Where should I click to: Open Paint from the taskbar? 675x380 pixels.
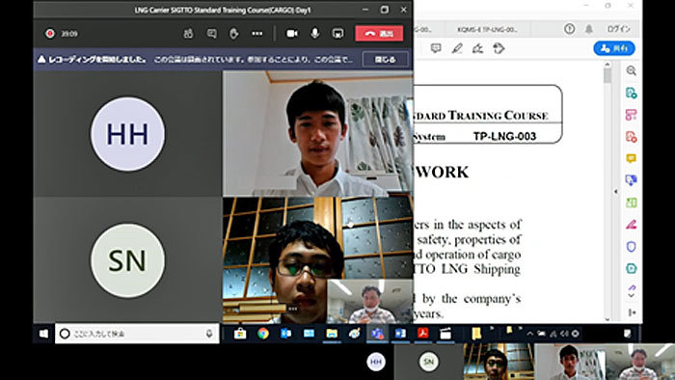pos(354,334)
